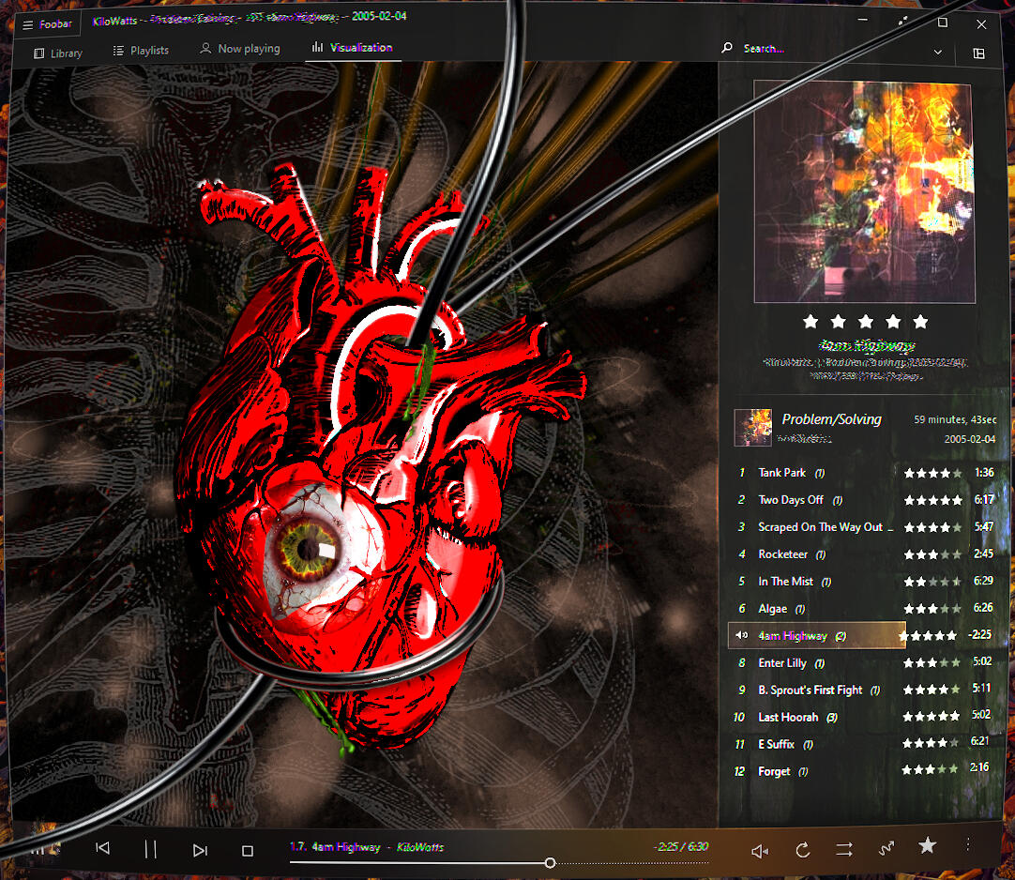Viewport: 1015px width, 880px height.
Task: Switch to the Library tab
Action: (58, 53)
